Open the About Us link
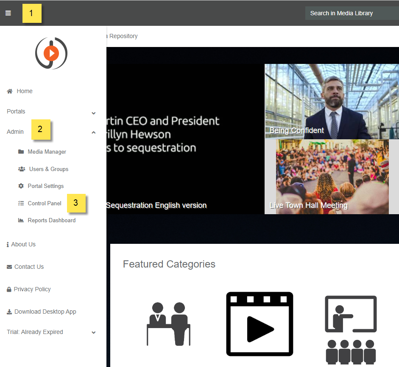 [x=23, y=244]
